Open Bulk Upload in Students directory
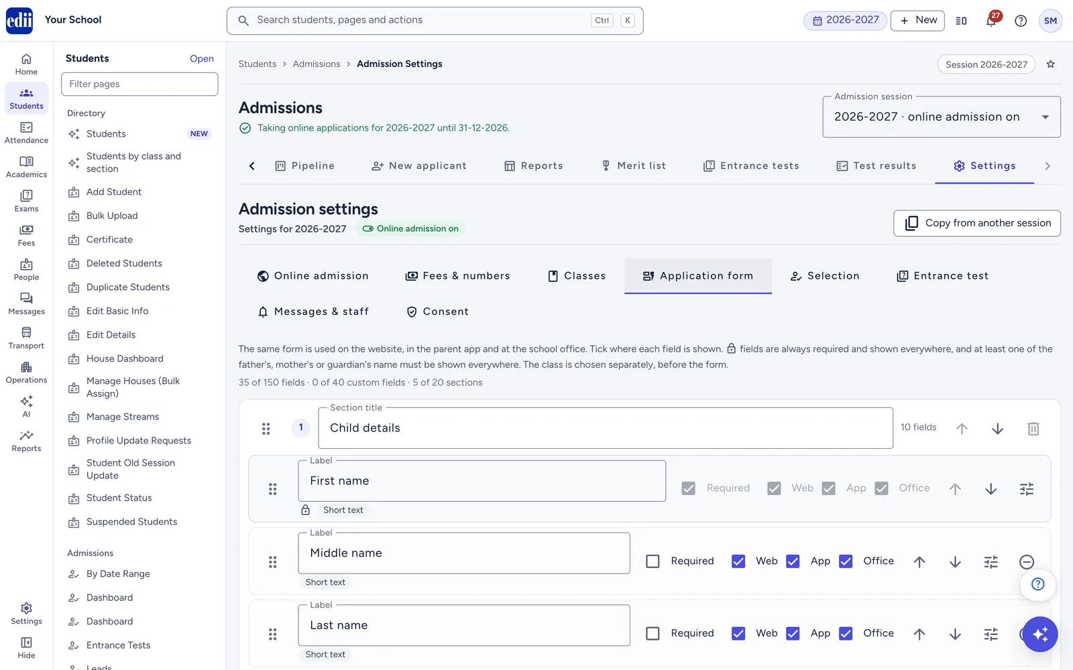 (x=139, y=216)
